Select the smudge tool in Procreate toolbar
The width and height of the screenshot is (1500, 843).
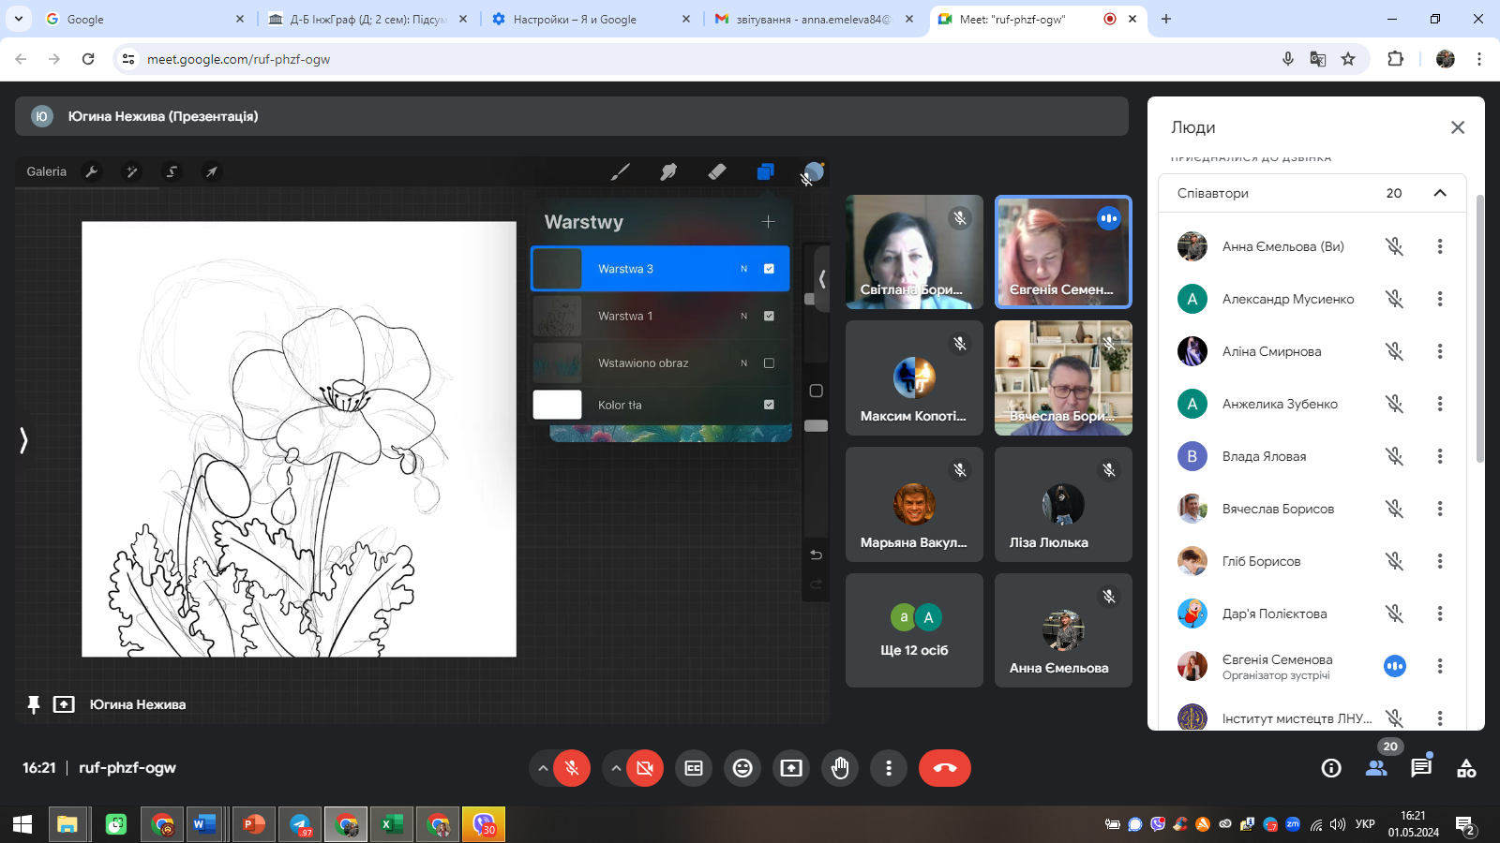tap(668, 171)
